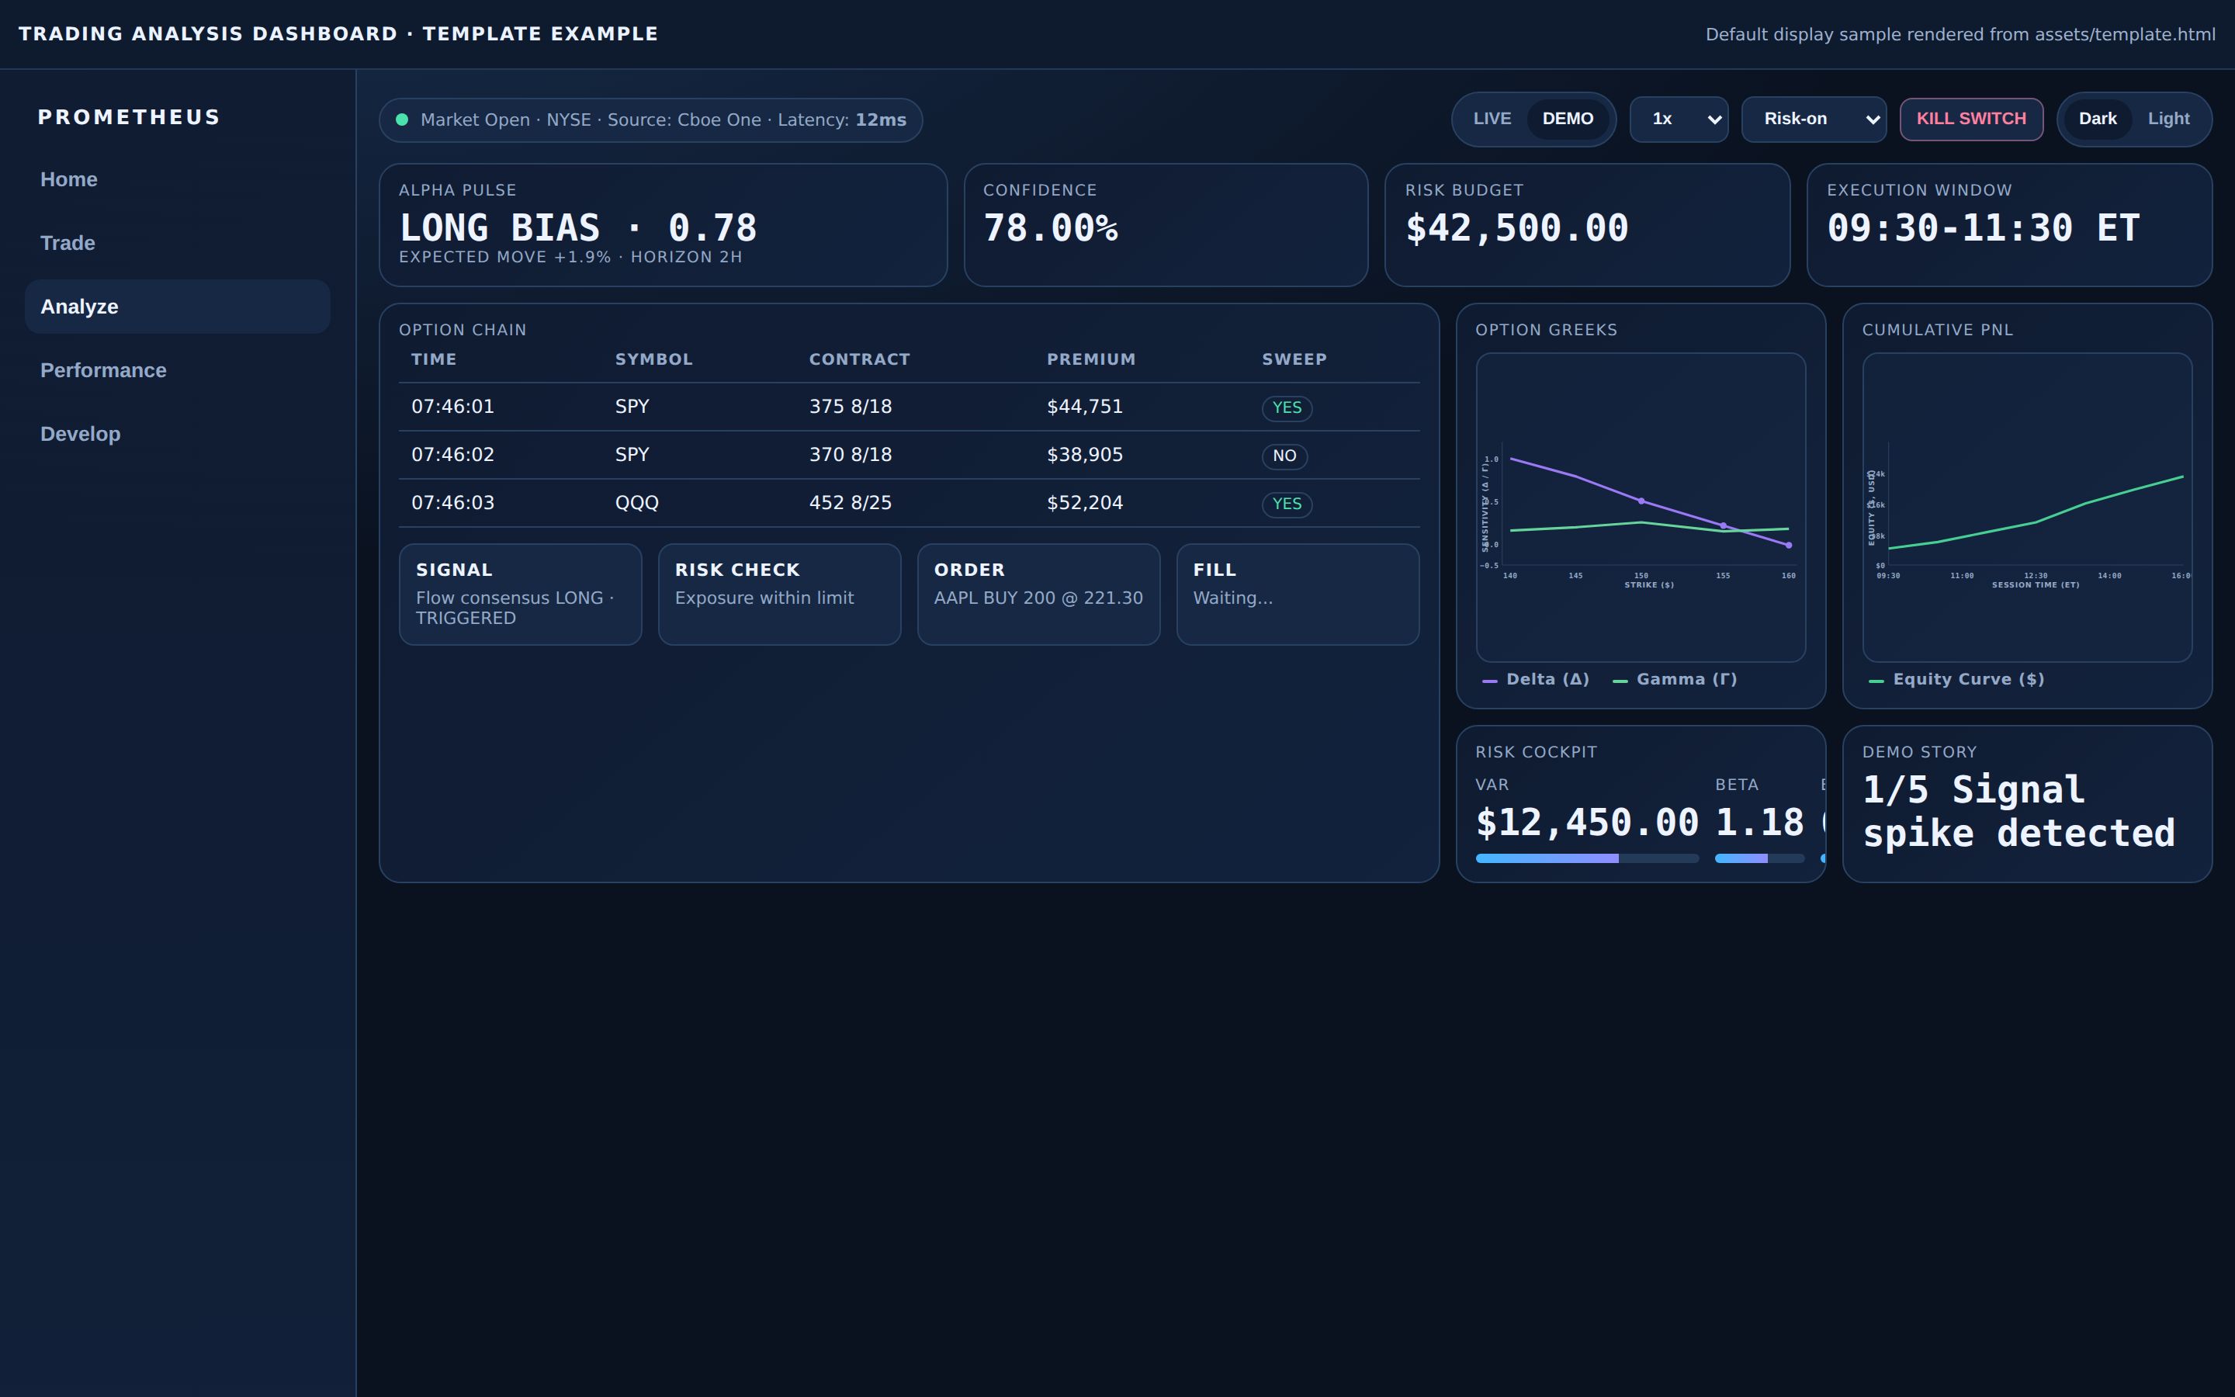
Task: Select the 07:46:03 time cell
Action: pos(452,503)
